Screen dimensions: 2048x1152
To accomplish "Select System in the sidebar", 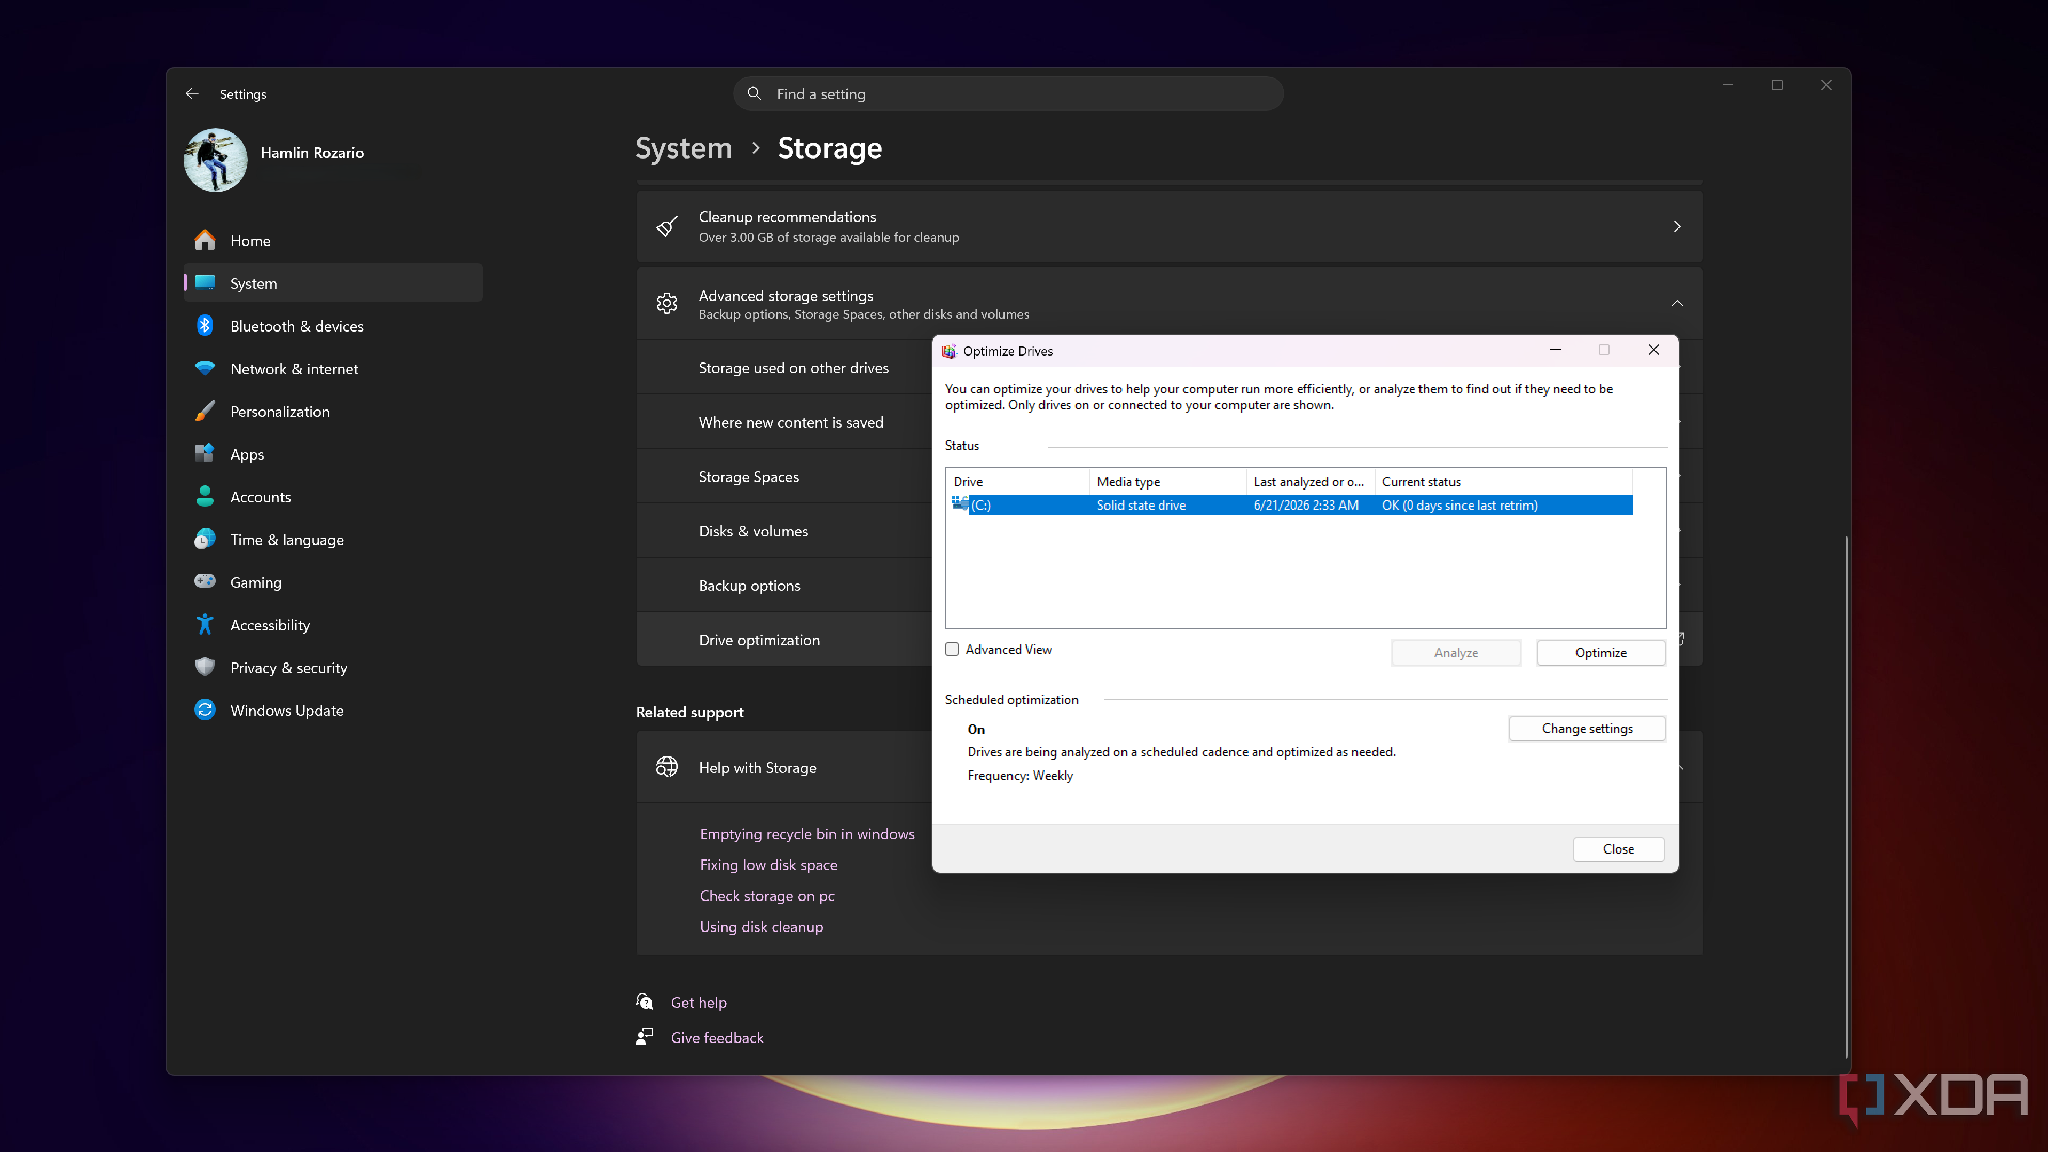I will tap(333, 283).
